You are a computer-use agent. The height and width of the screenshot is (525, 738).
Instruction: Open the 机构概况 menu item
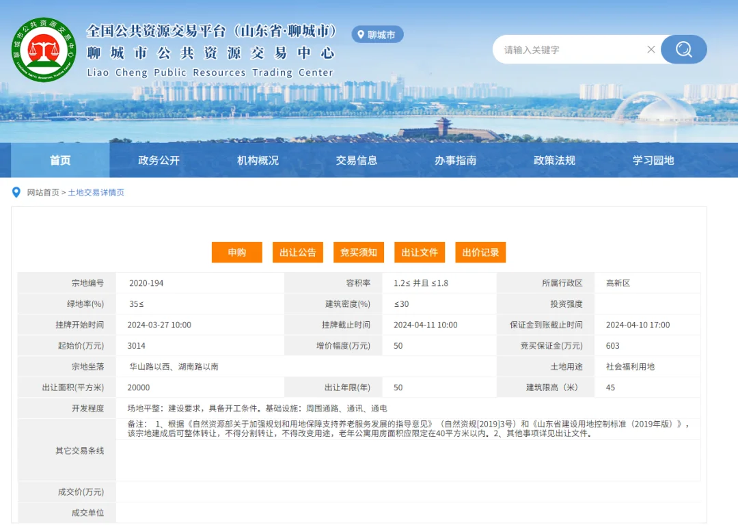258,161
